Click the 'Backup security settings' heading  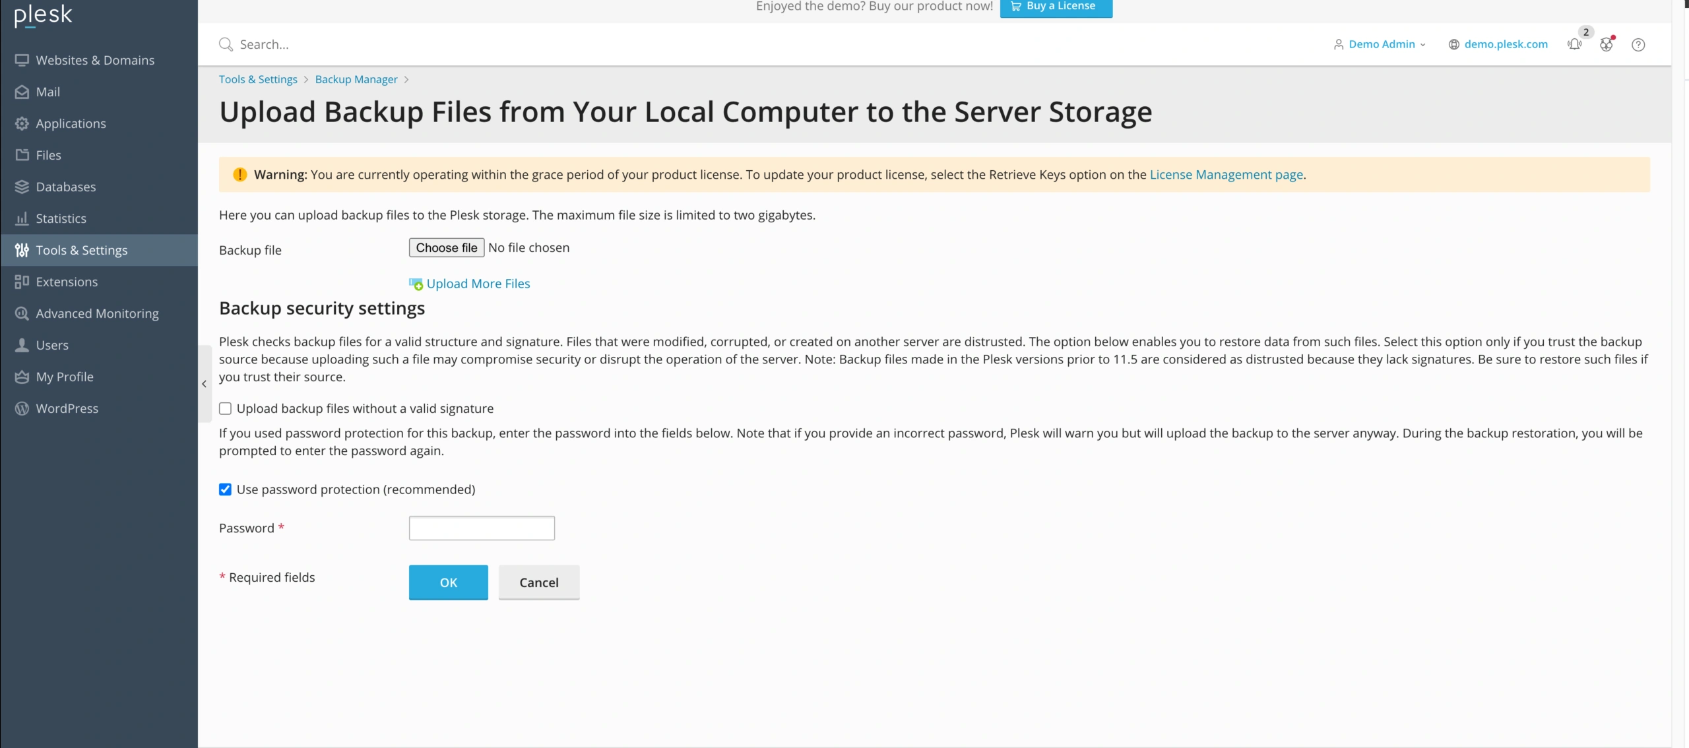[x=322, y=308]
